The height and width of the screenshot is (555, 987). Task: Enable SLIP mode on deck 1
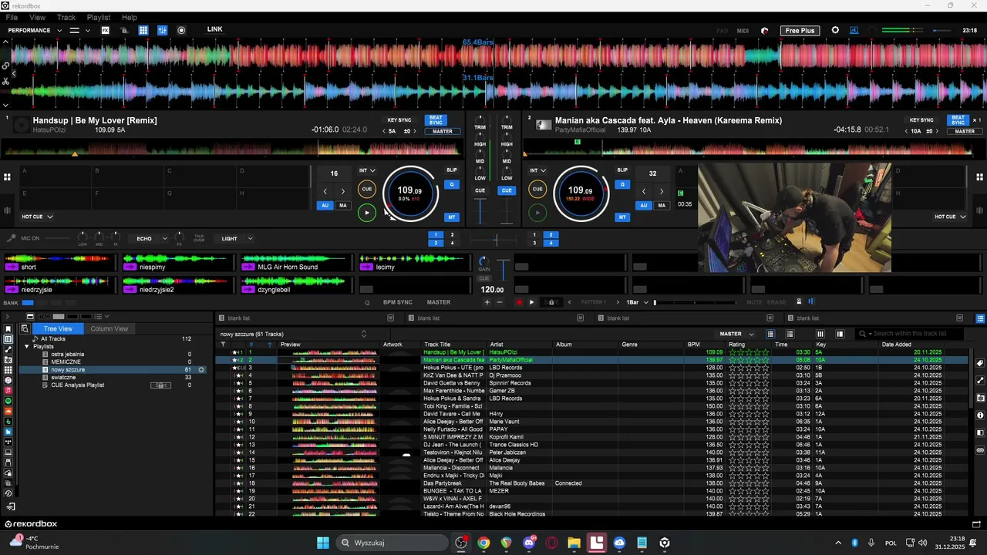(x=452, y=170)
